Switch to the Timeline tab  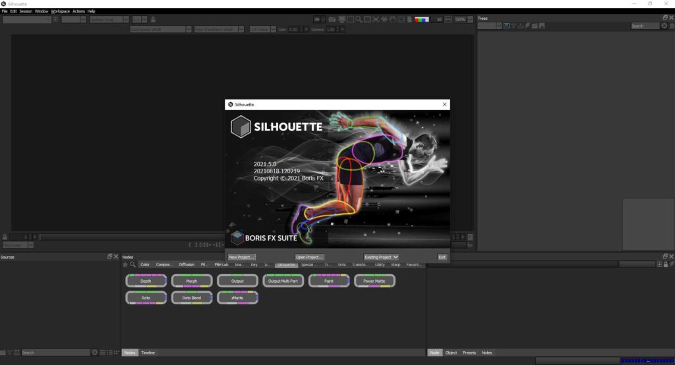pyautogui.click(x=148, y=352)
